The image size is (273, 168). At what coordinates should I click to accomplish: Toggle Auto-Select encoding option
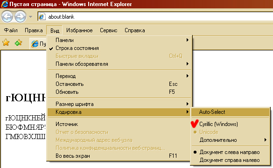point(230,112)
